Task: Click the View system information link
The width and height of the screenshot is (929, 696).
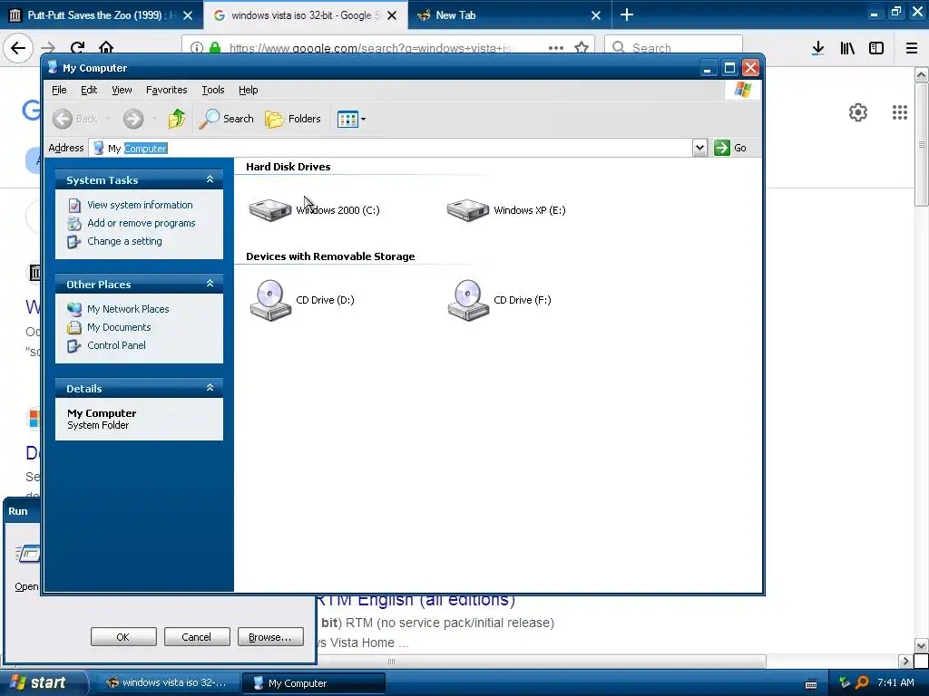Action: [x=140, y=206]
